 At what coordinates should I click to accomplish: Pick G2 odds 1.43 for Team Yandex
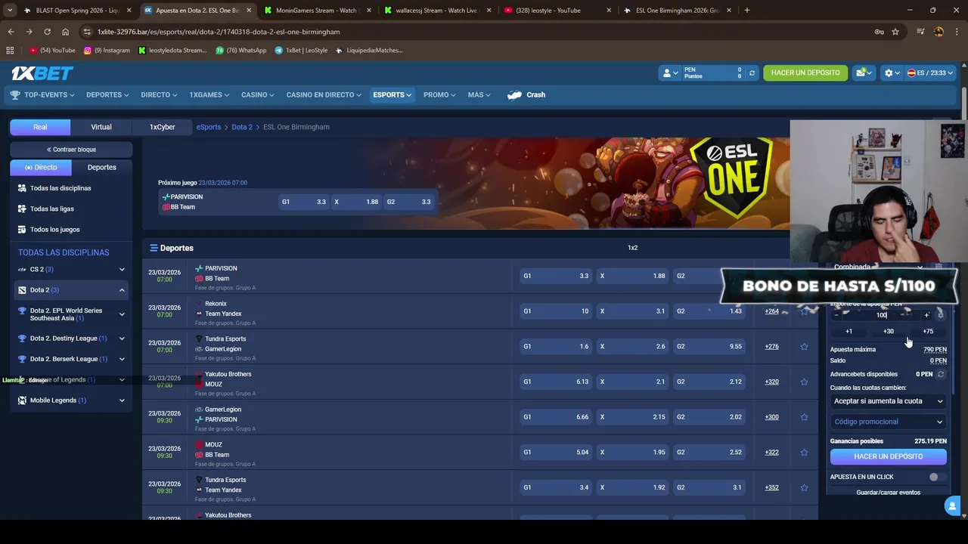(711, 311)
